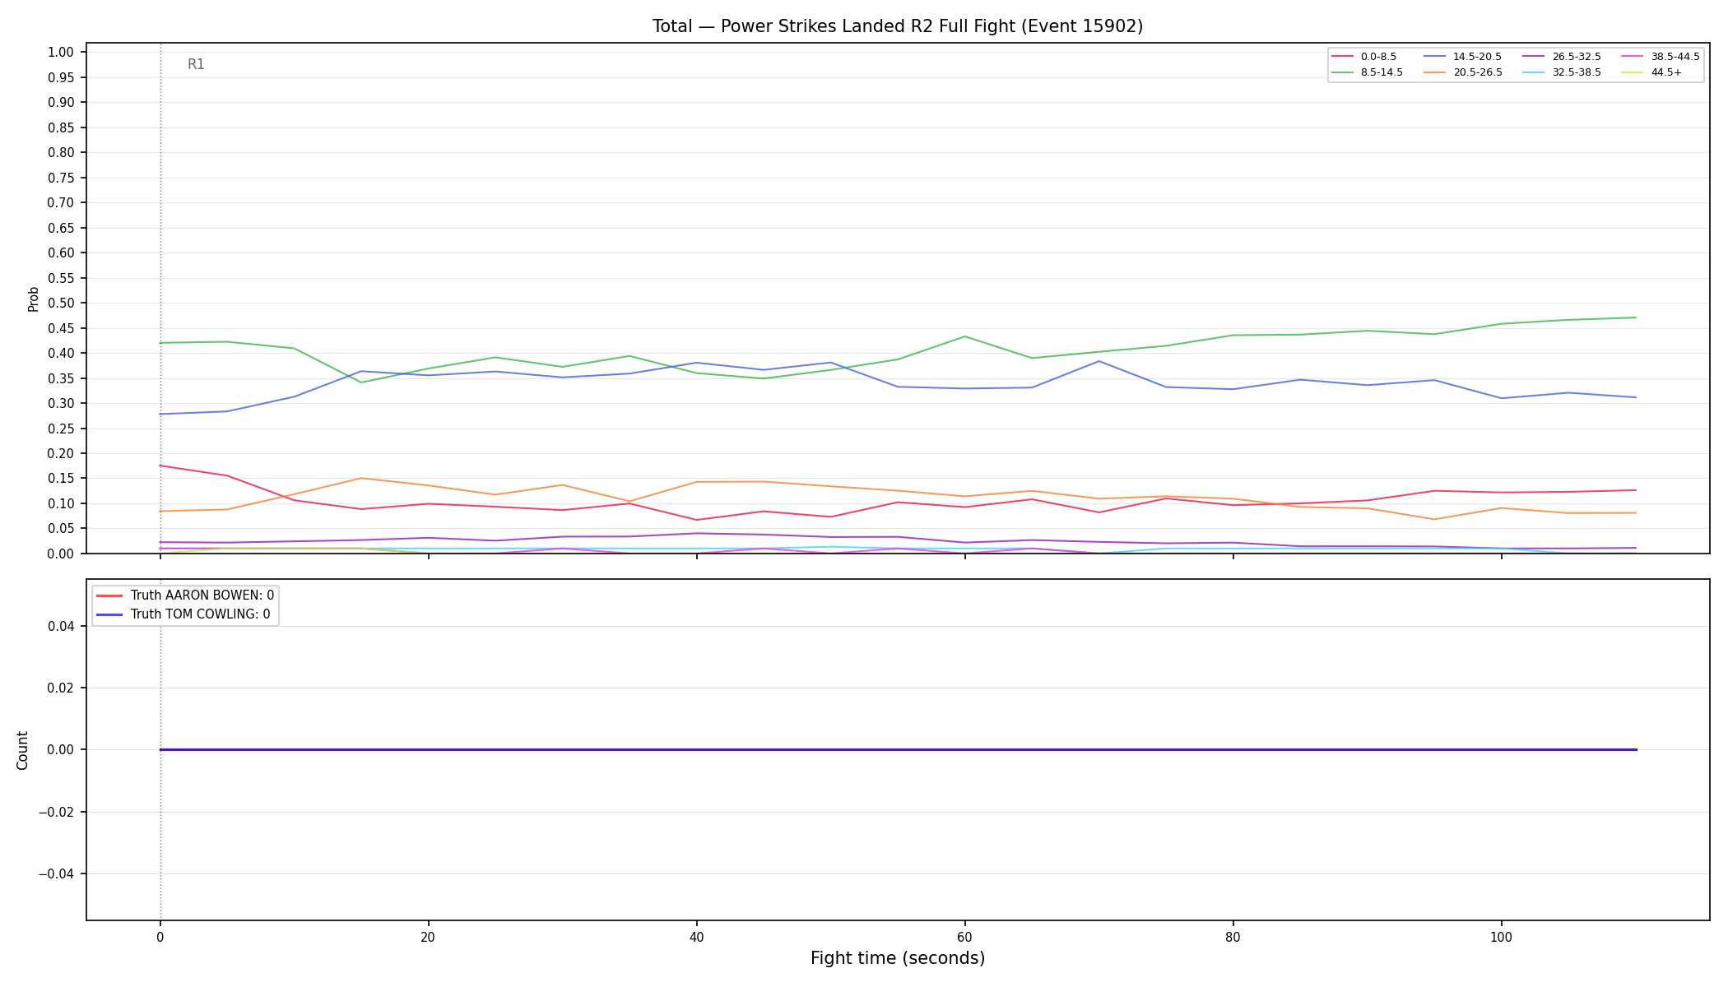Click the 'R1' round marker label
Image resolution: width=1728 pixels, height=987 pixels.
pyautogui.click(x=196, y=64)
